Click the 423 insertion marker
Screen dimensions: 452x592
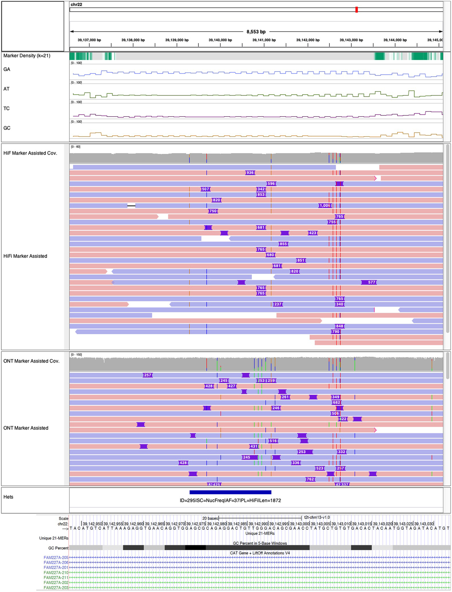pos(313,233)
